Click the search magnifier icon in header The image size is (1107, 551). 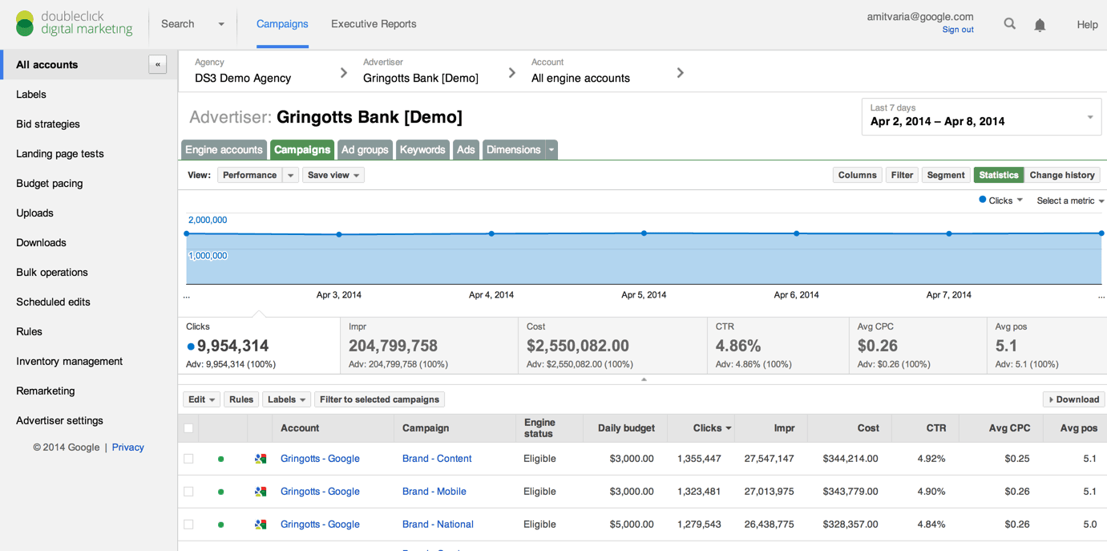tap(1009, 24)
